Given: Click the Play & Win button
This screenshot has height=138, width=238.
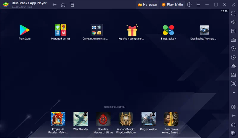Looking at the screenshot, I should (x=172, y=4).
